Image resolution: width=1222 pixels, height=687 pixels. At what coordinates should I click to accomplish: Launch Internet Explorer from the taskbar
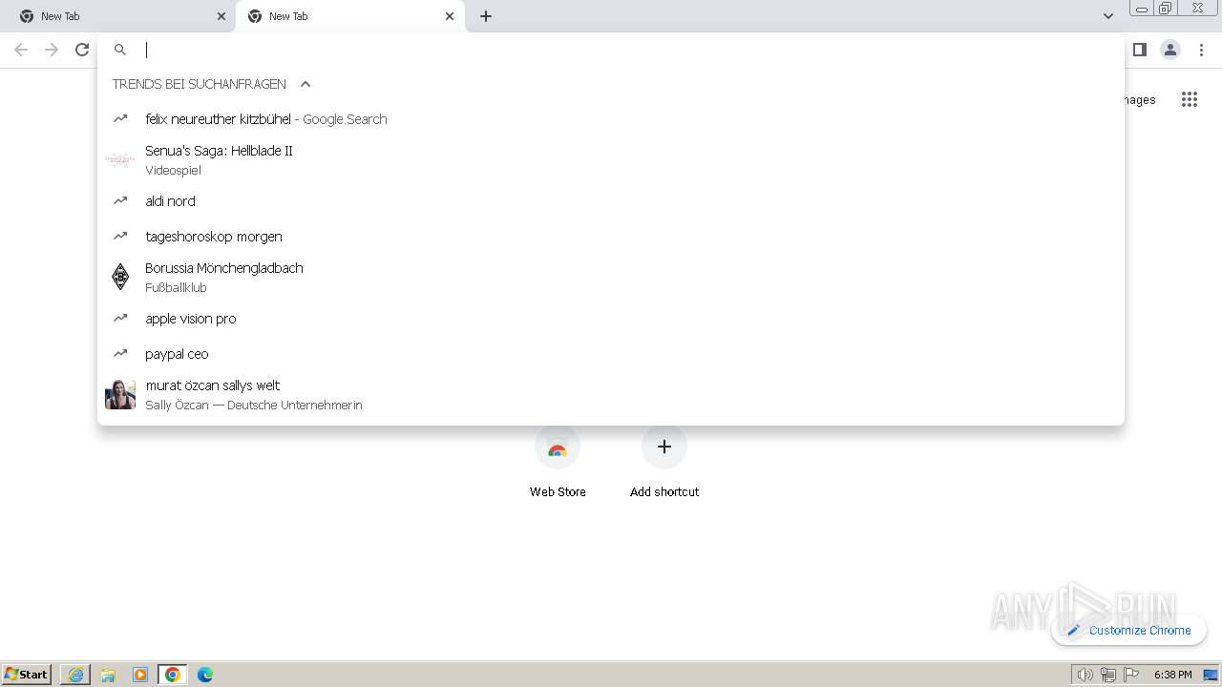click(75, 675)
